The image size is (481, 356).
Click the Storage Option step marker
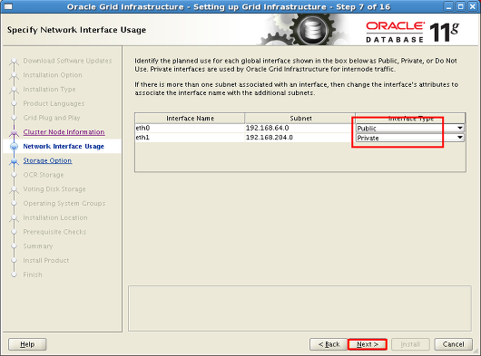coord(14,160)
